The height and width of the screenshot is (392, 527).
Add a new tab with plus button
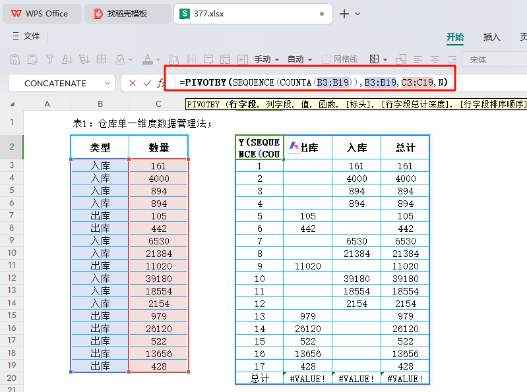tap(344, 14)
